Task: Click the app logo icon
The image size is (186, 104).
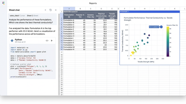Action: pyautogui.click(x=3, y=3)
